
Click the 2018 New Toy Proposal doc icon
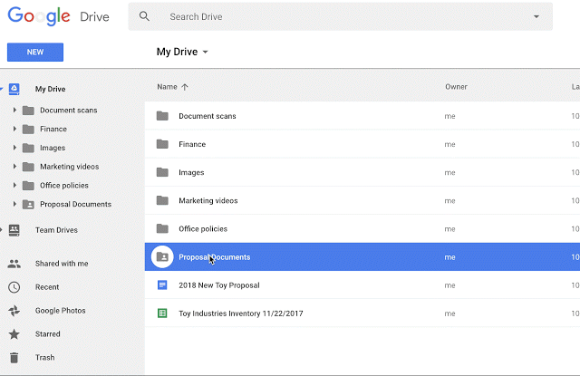[162, 285]
